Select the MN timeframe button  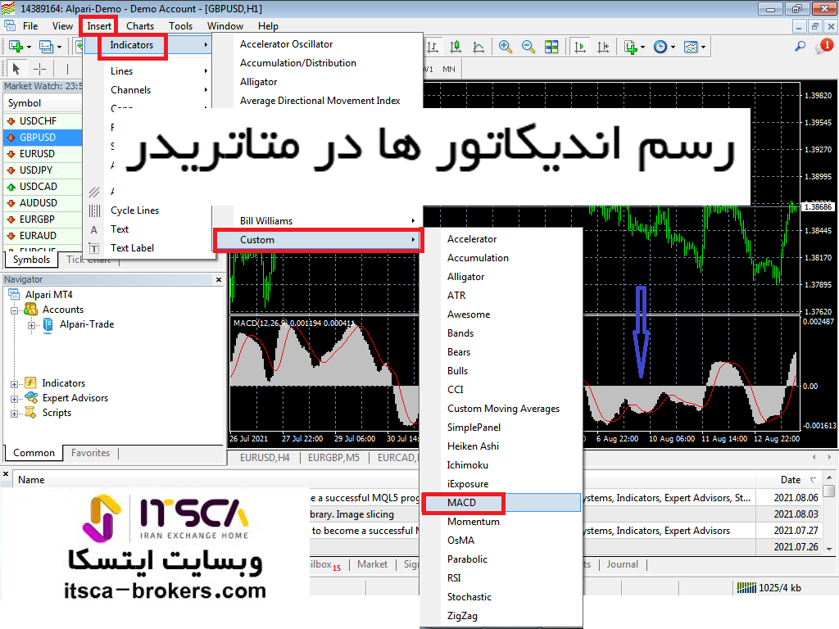[x=448, y=69]
